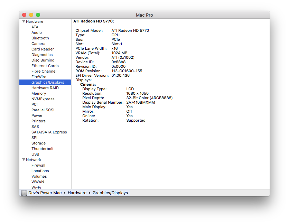Click ROM Revision 113-C0160C-155
Image resolution: width=289 pixels, height=224 pixels.
tap(127, 71)
